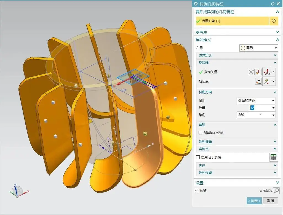Uncheck the 预览 checkbox
The width and height of the screenshot is (283, 215).
pyautogui.click(x=197, y=191)
